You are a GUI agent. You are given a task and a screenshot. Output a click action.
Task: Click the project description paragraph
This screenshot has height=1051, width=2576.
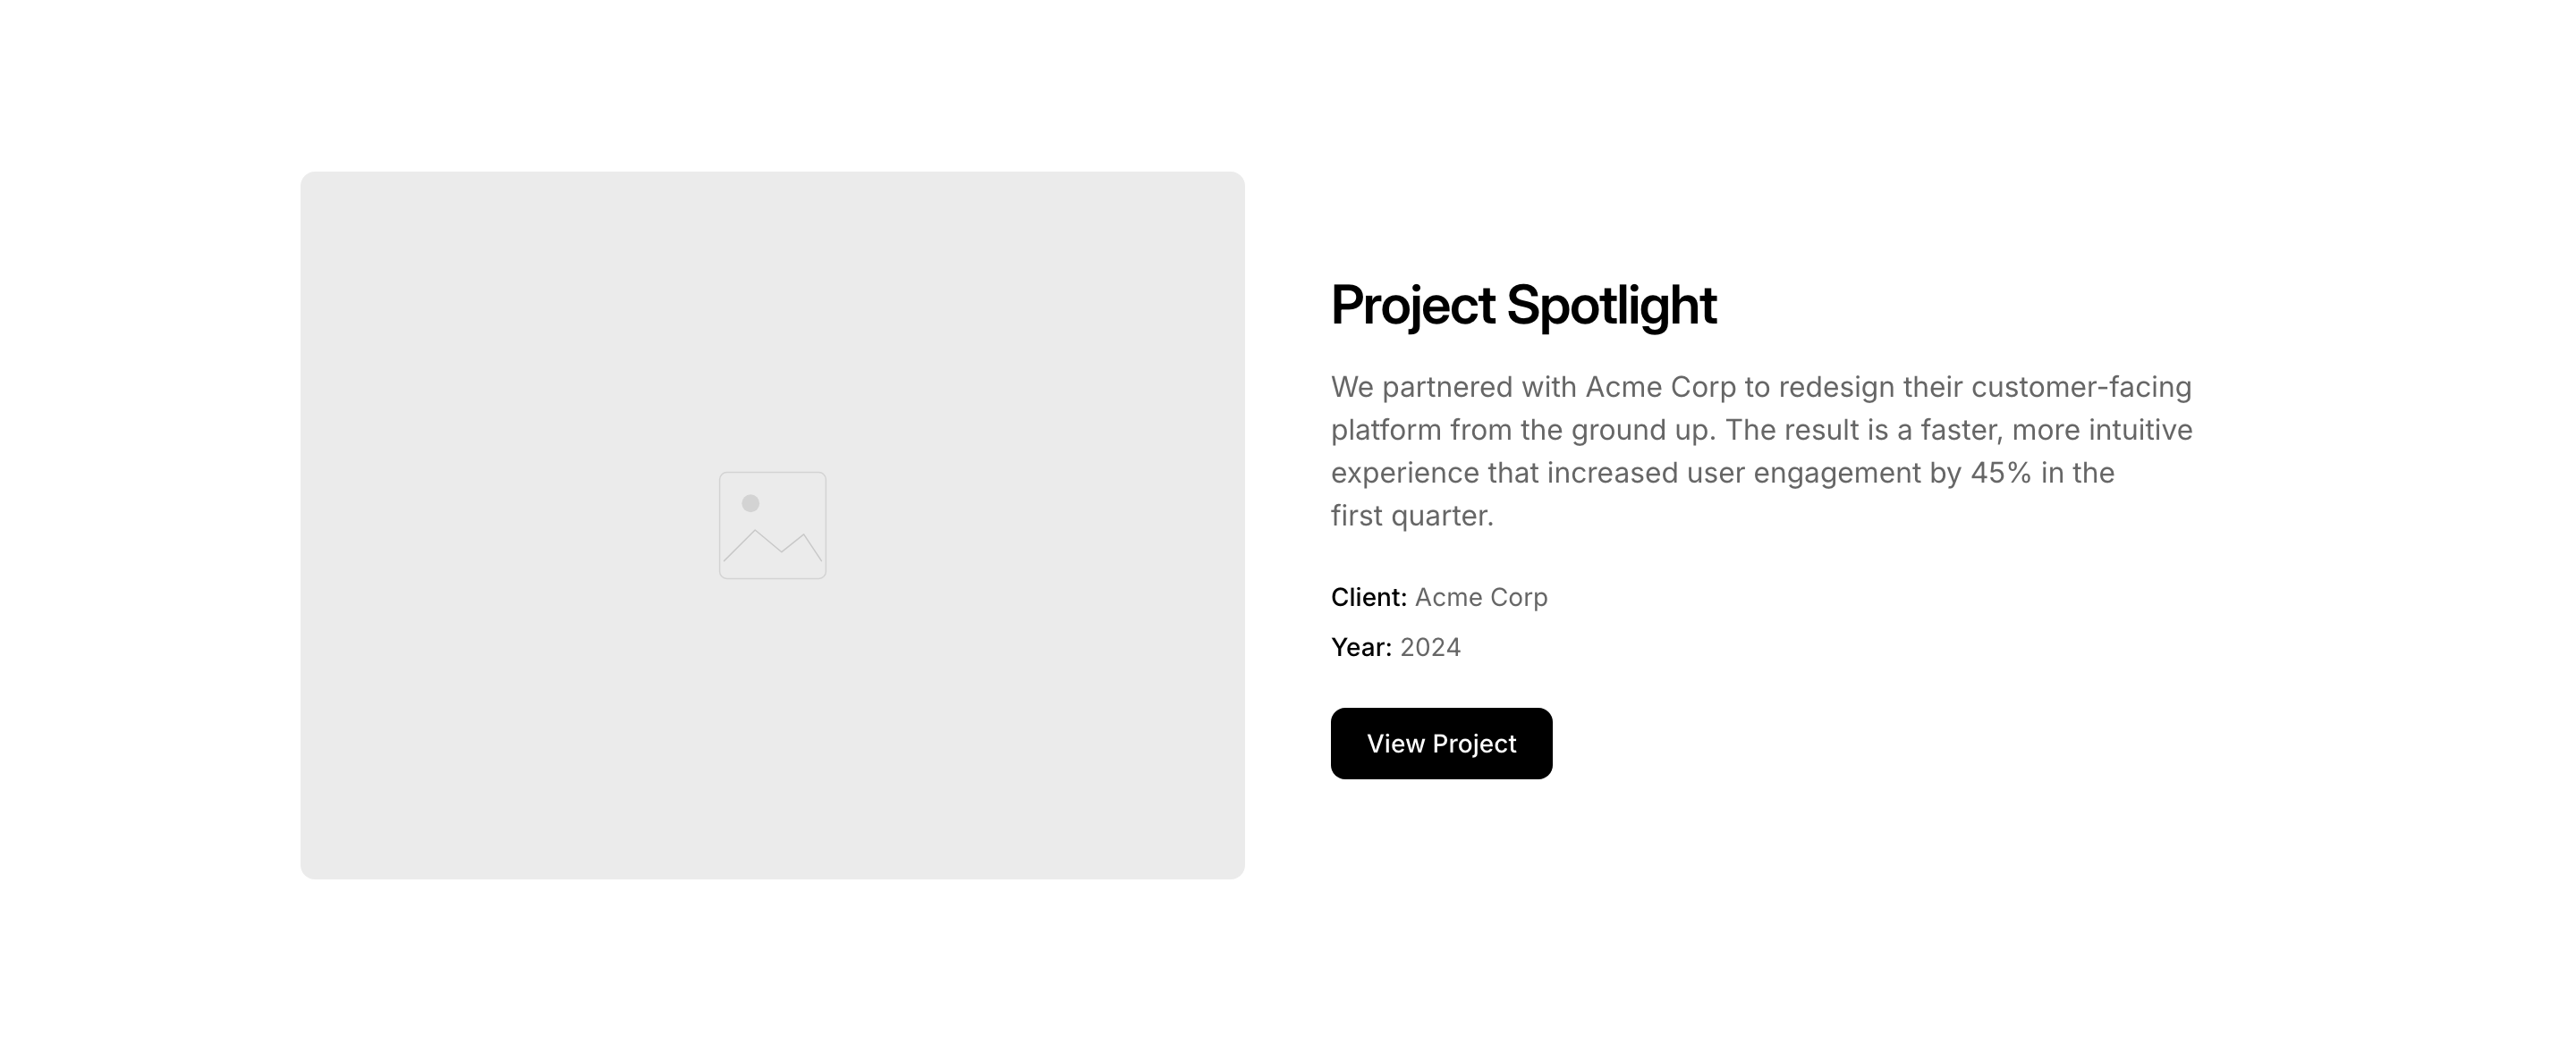1760,450
